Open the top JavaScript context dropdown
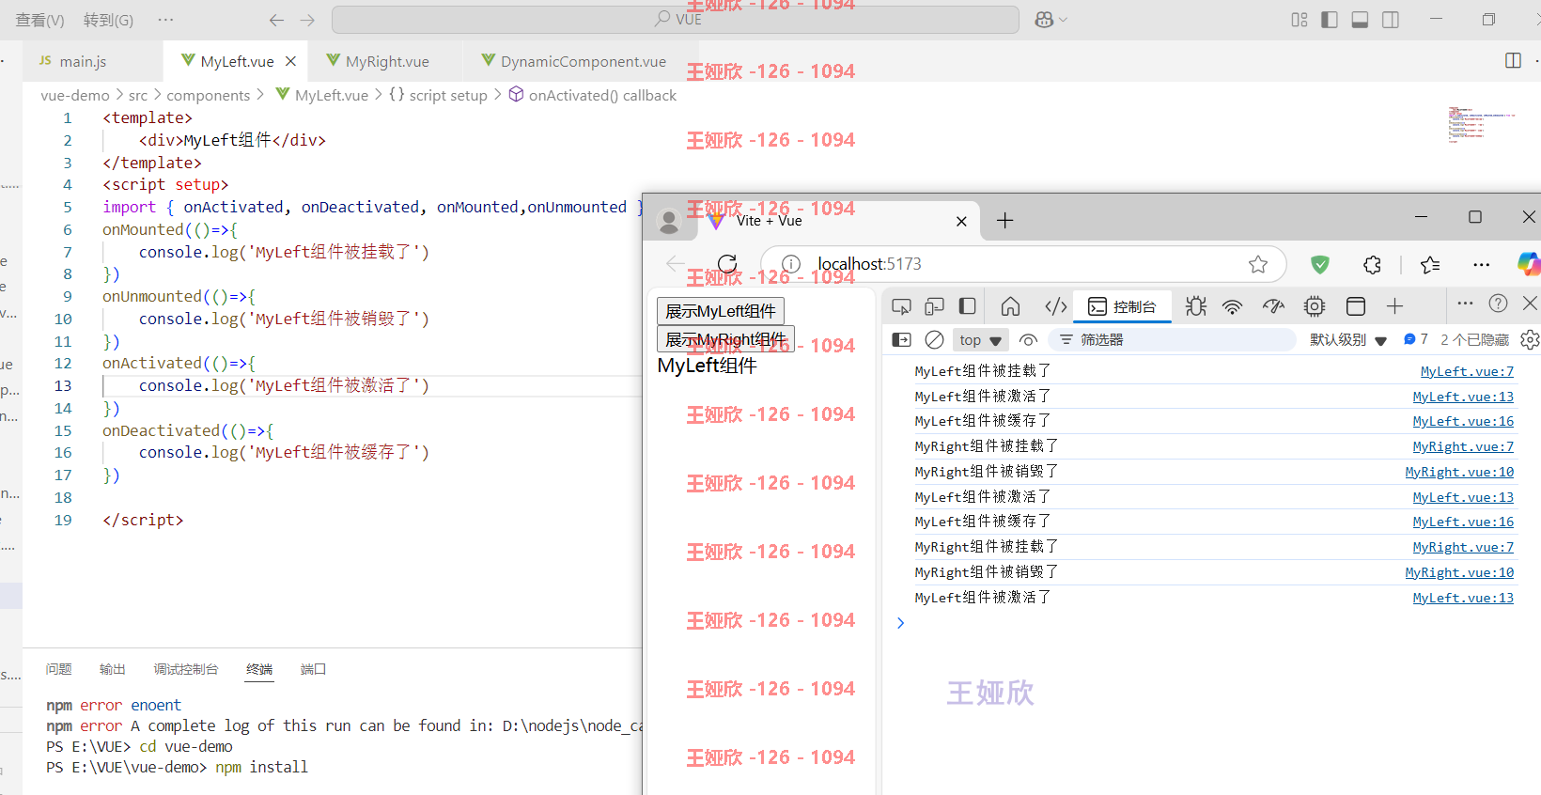Image resolution: width=1541 pixels, height=795 pixels. 981,340
